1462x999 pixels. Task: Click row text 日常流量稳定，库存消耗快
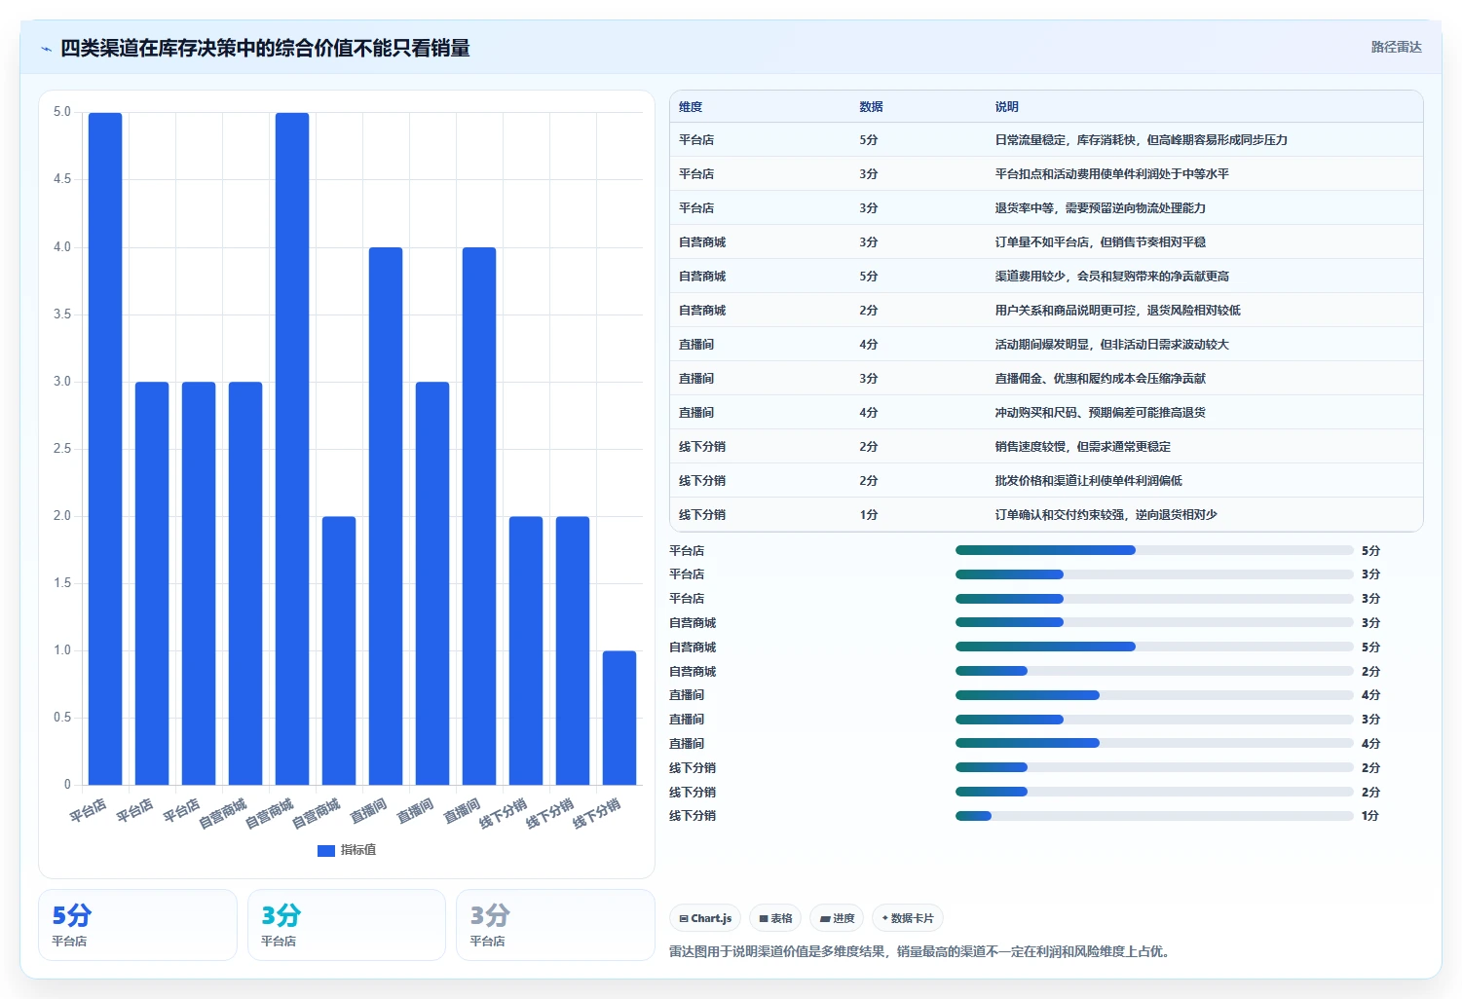pos(1065,140)
